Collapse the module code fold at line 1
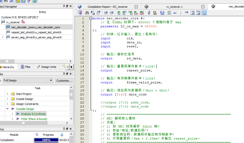Viewport: 244px width, 143px height. pos(91,18)
